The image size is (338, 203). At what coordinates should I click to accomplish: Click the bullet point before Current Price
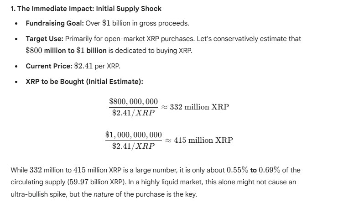click(x=17, y=67)
